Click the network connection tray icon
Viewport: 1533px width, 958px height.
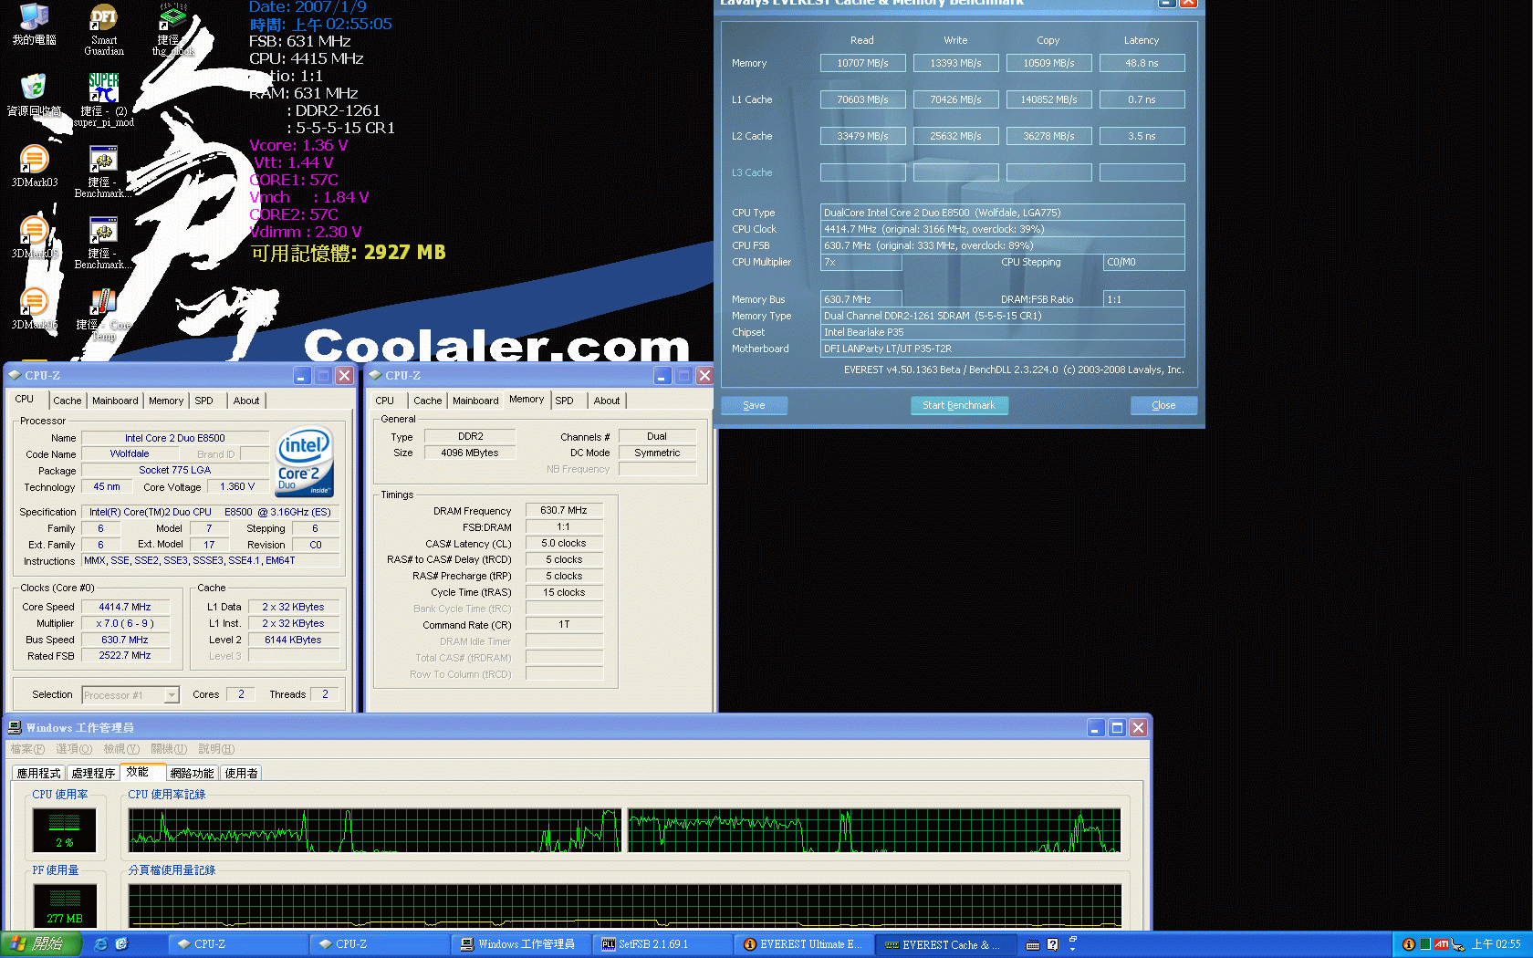tap(1458, 944)
